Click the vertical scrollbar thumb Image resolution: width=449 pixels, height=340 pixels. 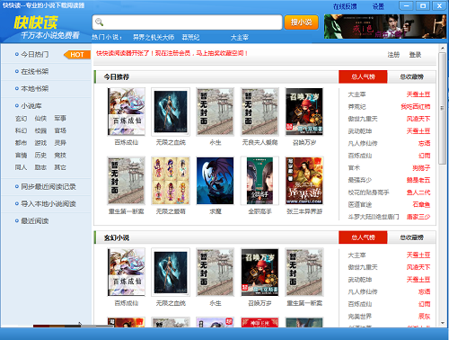pyautogui.click(x=443, y=108)
